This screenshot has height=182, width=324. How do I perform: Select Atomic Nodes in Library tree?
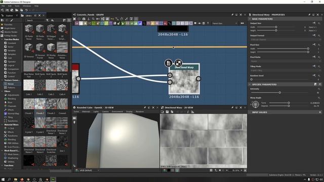[11, 32]
